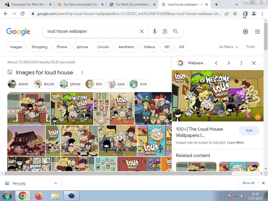Click the lynn image suggestion chip
The width and height of the screenshot is (268, 201).
(139, 84)
